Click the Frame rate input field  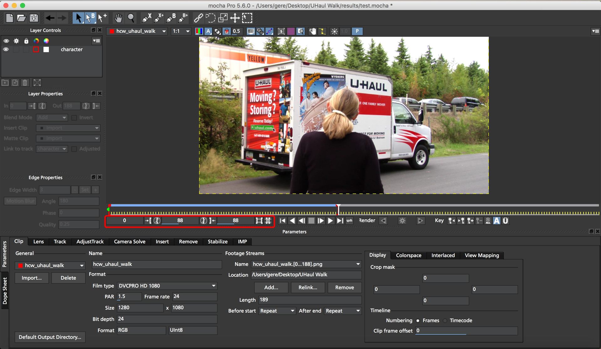click(194, 296)
